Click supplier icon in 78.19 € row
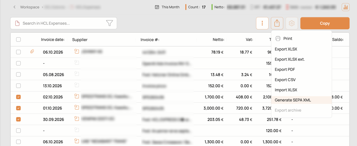The width and height of the screenshot is (357, 146). pos(77,51)
